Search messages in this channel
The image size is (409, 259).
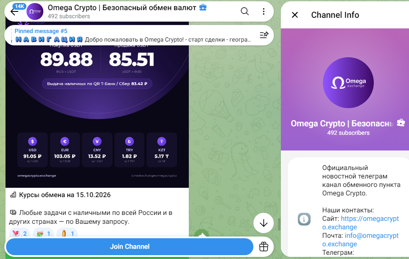(244, 11)
